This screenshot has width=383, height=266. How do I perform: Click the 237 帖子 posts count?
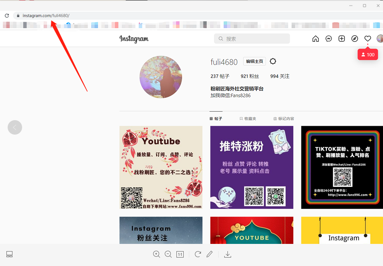220,76
